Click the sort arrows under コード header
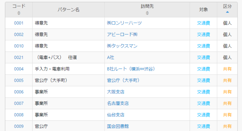242x131 pixels. pyautogui.click(x=19, y=13)
